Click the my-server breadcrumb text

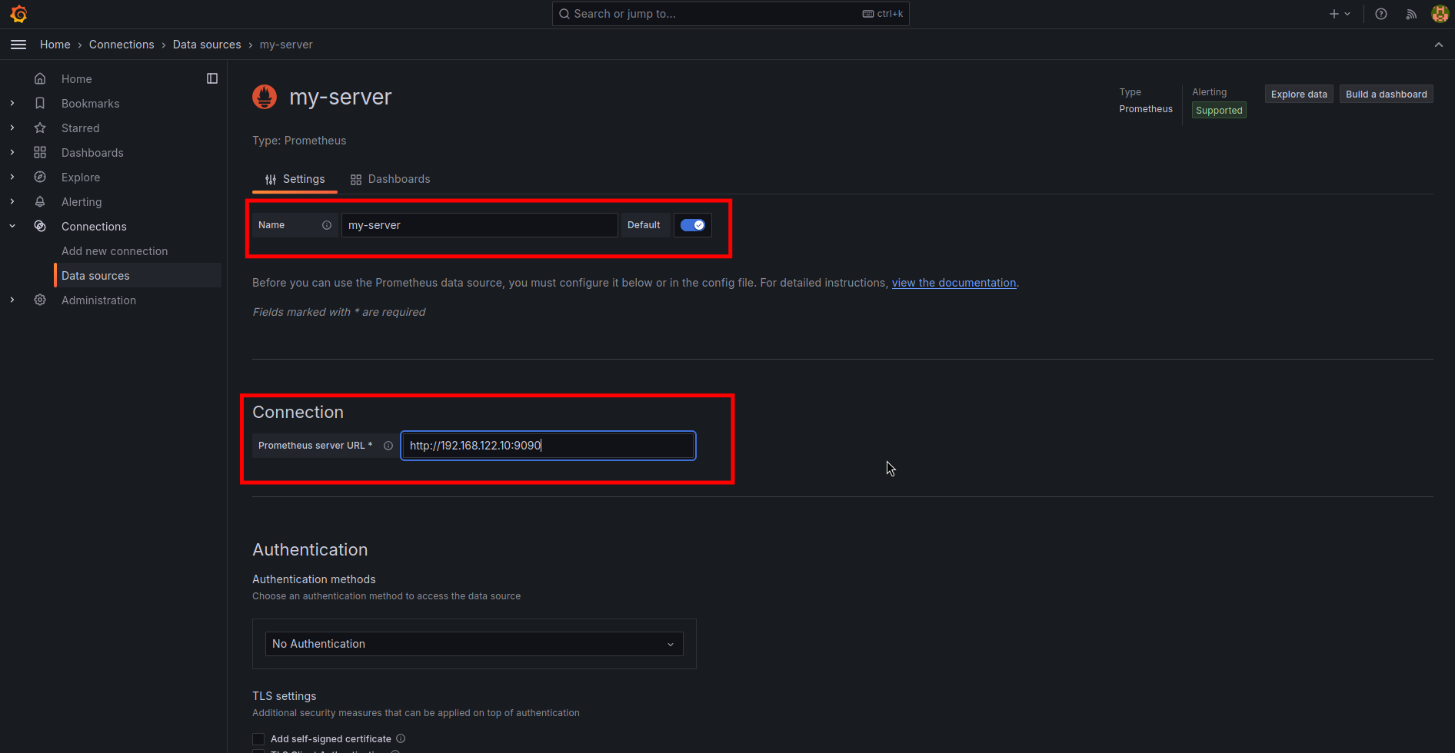click(x=286, y=45)
